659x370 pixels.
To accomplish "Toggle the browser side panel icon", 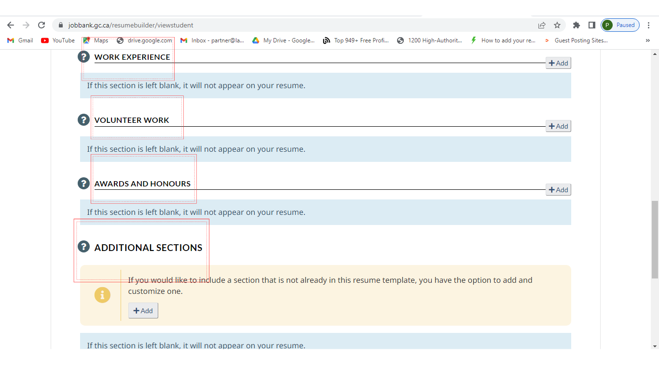I will (591, 25).
